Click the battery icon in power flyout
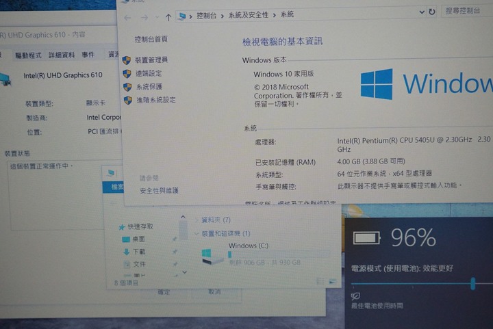 click(x=366, y=237)
